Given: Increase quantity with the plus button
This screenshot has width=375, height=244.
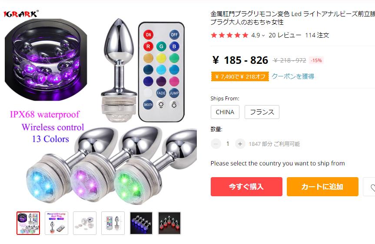Looking at the screenshot, I should (240, 144).
